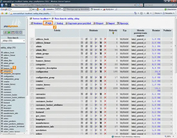Switch to the SQL tab
The width and height of the screenshot is (177, 138).
tap(48, 23)
